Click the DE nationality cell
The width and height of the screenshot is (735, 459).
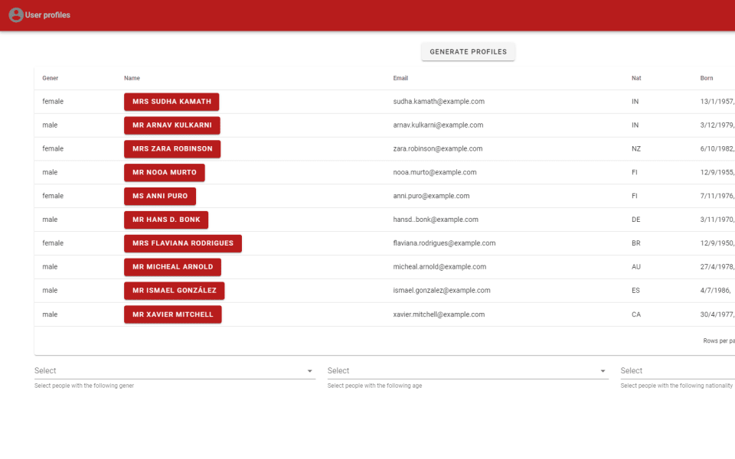coord(635,220)
